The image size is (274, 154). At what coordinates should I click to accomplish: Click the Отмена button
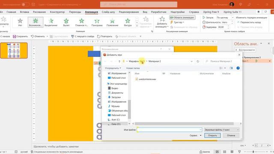pyautogui.click(x=231, y=136)
